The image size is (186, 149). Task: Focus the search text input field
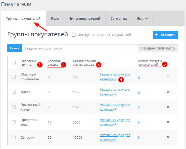[80, 48]
